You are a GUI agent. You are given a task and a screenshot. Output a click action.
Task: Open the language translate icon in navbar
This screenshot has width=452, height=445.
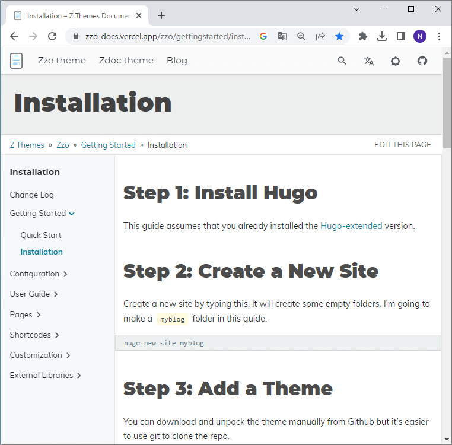click(369, 61)
